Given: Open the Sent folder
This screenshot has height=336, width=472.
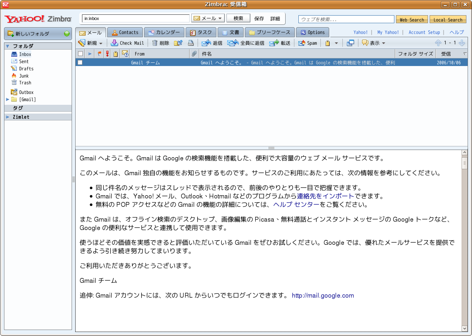Looking at the screenshot, I should click(24, 62).
